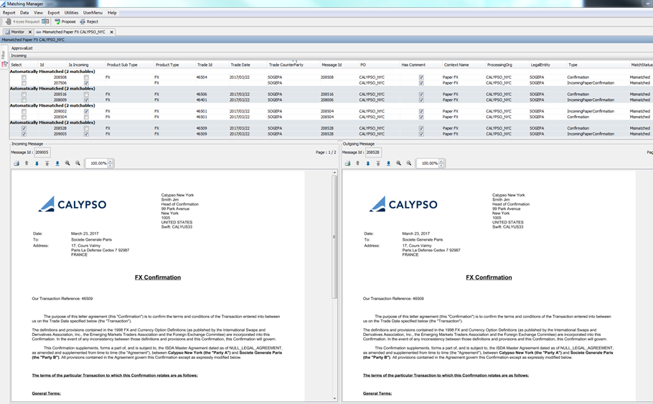Click the incoming message scroll down arrow
This screenshot has height=404, width=653.
click(x=334, y=398)
